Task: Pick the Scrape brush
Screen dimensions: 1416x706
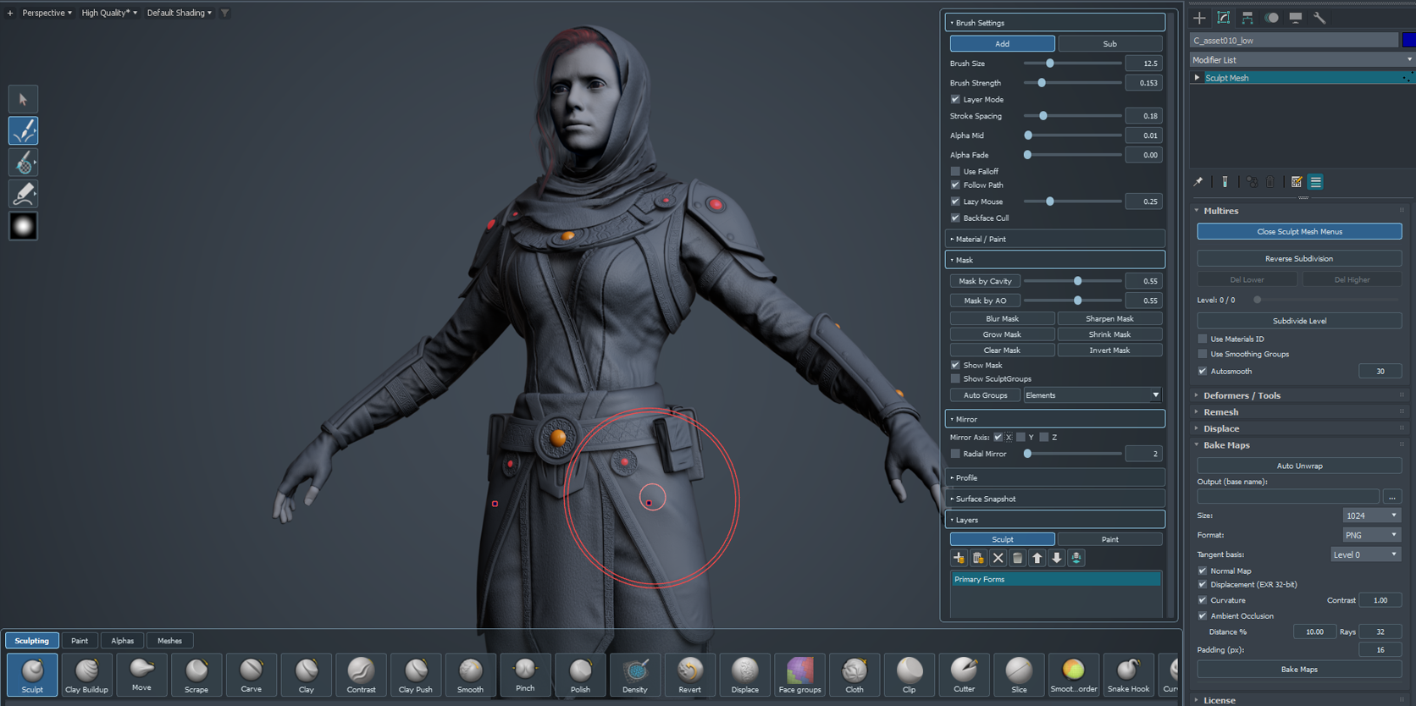Action: coord(196,675)
